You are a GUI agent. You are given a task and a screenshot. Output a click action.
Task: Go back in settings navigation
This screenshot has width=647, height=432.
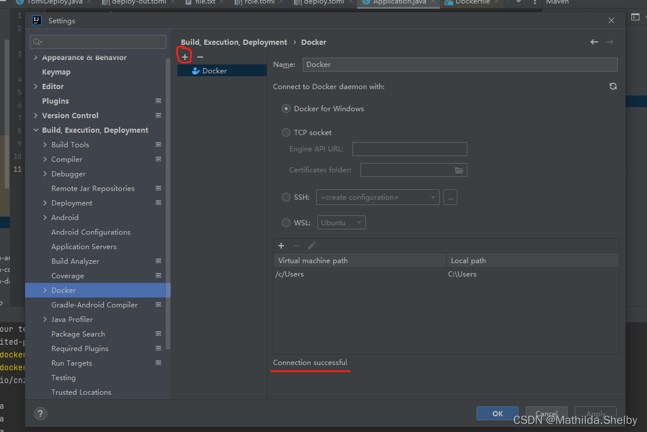[594, 42]
